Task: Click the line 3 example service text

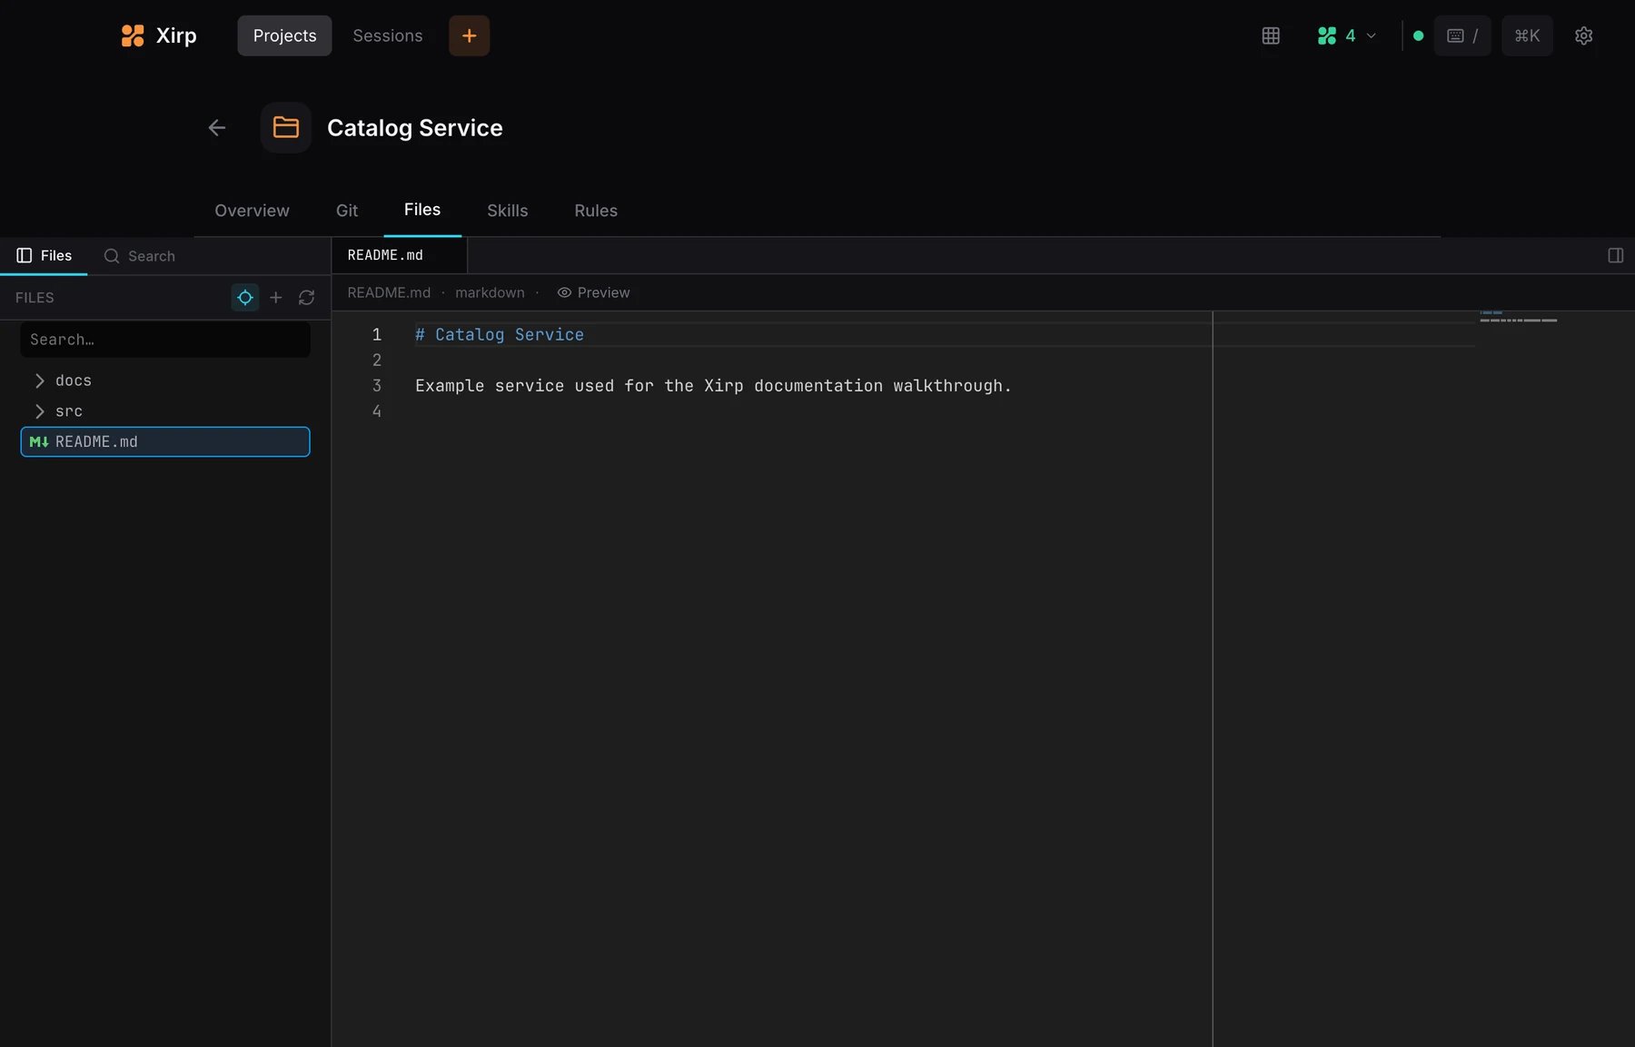Action: [x=713, y=386]
